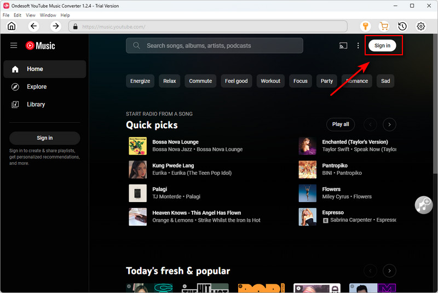This screenshot has width=438, height=293.
Task: Select the Energize mood chip
Action: [140, 81]
